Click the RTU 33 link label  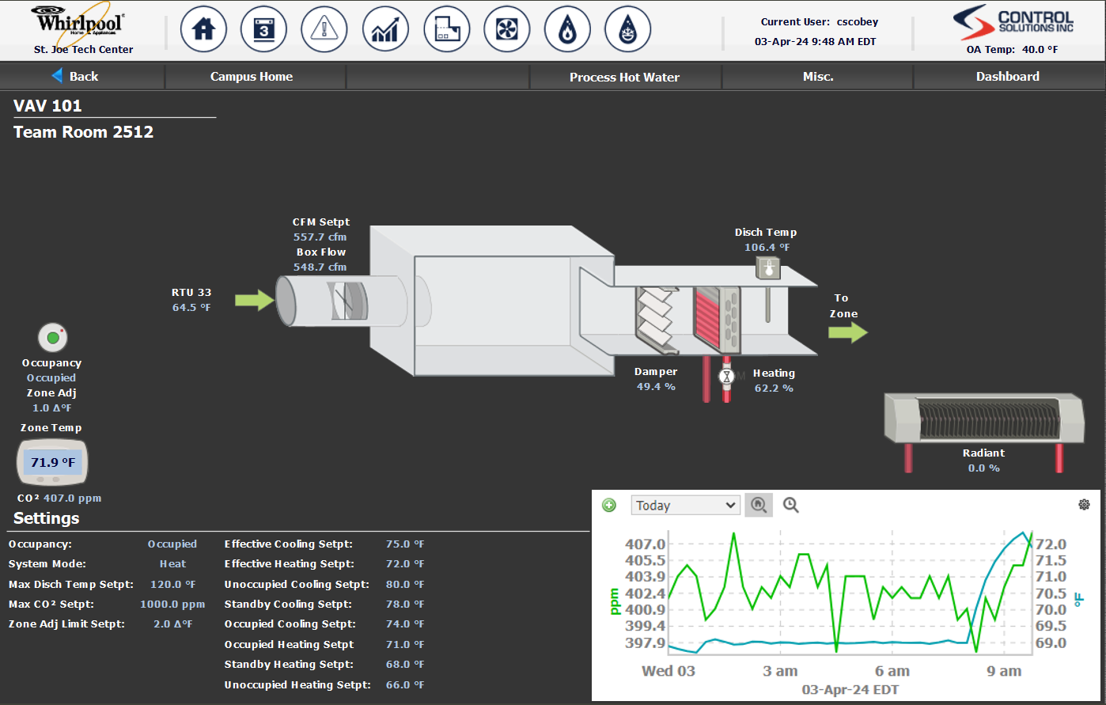tap(191, 293)
